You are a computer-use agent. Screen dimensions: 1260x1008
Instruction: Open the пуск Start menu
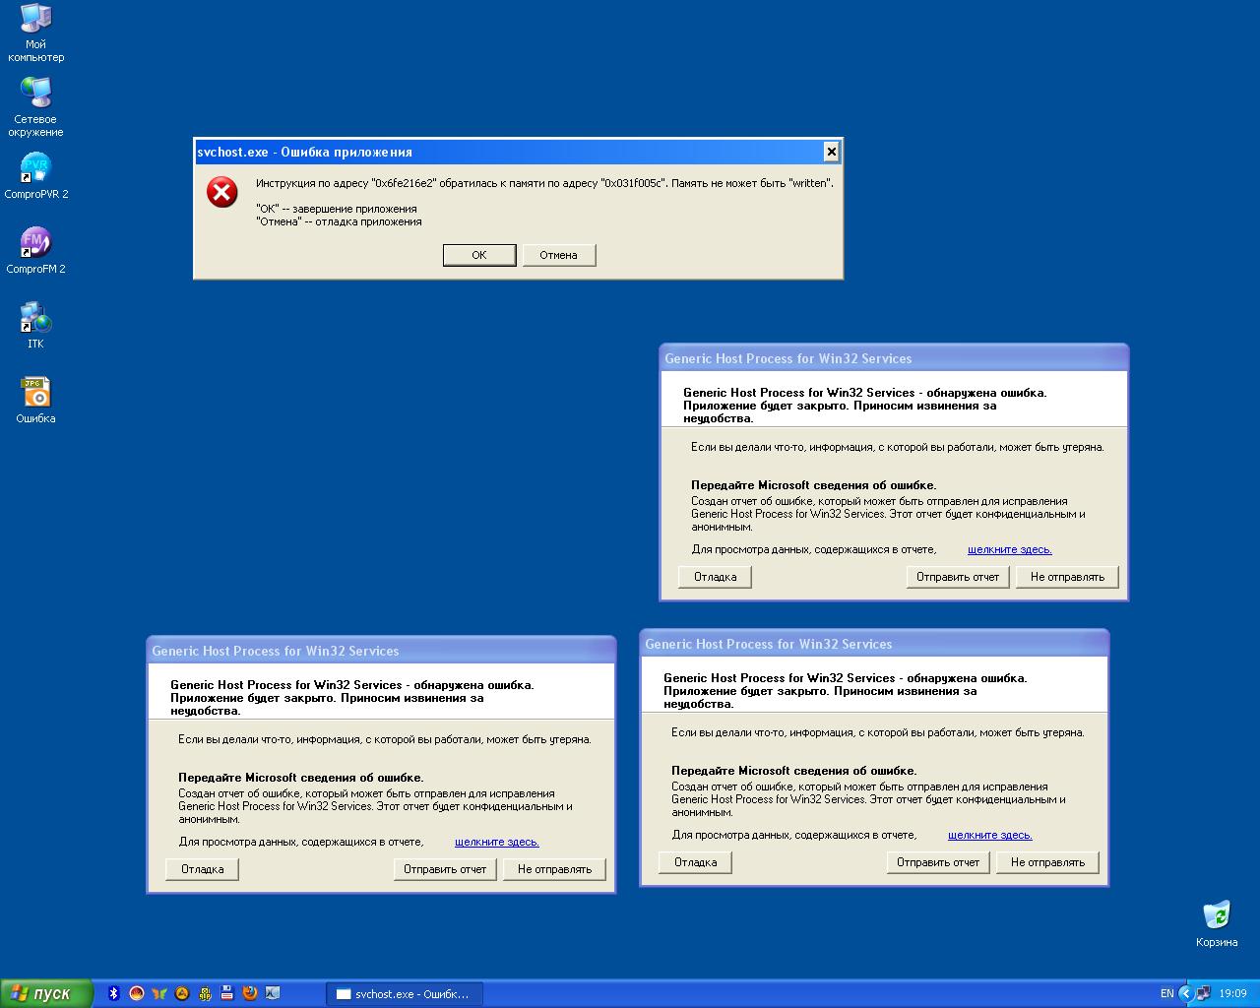(47, 993)
